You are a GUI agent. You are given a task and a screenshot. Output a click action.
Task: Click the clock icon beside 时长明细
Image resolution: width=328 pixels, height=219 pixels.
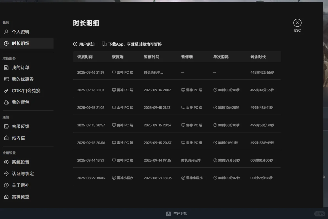pyautogui.click(x=6, y=43)
